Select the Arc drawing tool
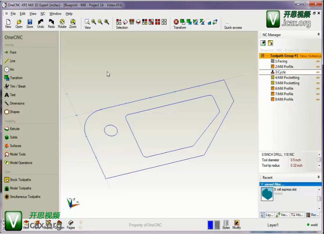This screenshot has width=324, height=234. coord(9,69)
